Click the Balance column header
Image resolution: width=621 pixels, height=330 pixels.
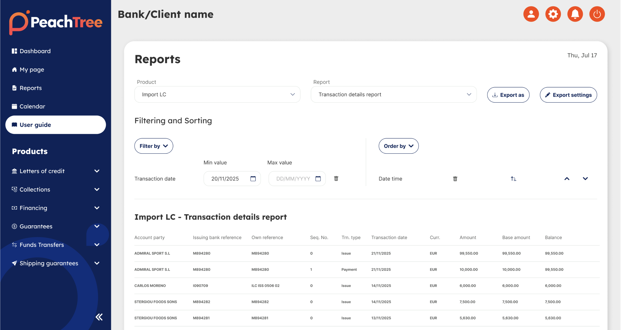point(553,237)
